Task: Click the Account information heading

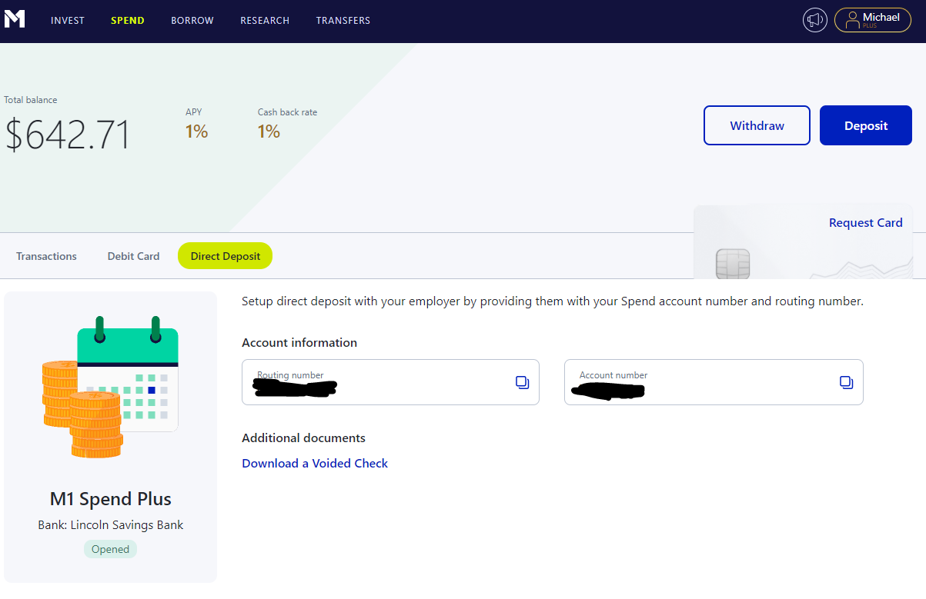Action: point(299,342)
